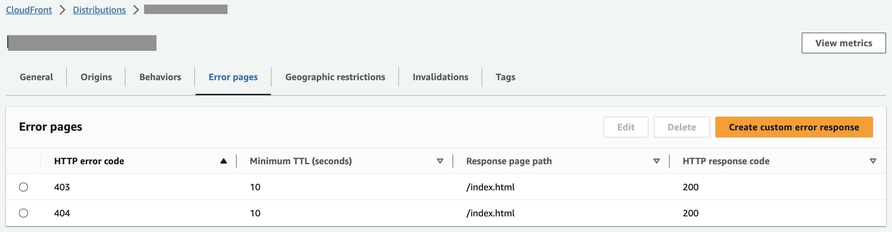Click the 403 error code cell
The width and height of the screenshot is (892, 232).
pyautogui.click(x=62, y=187)
